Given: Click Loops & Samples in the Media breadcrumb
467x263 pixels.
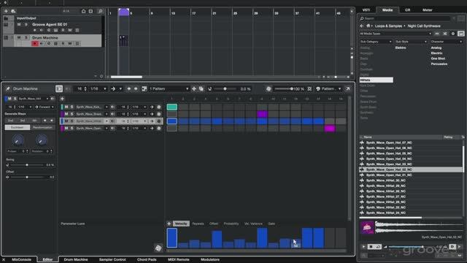Looking at the screenshot, I should pyautogui.click(x=388, y=26).
